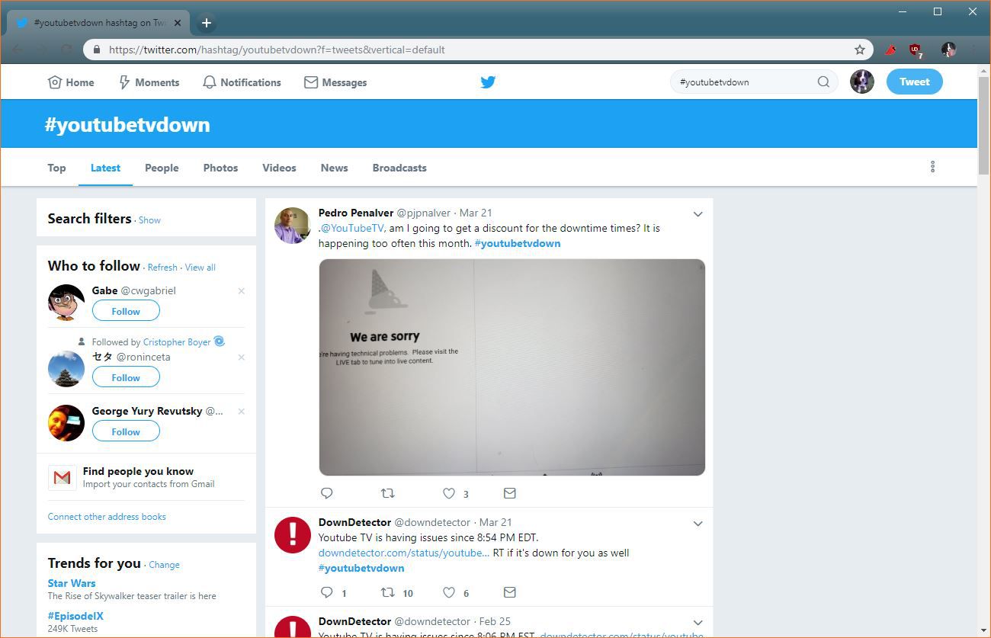This screenshot has width=991, height=638.
Task: Switch to Top tab
Action: [x=56, y=168]
